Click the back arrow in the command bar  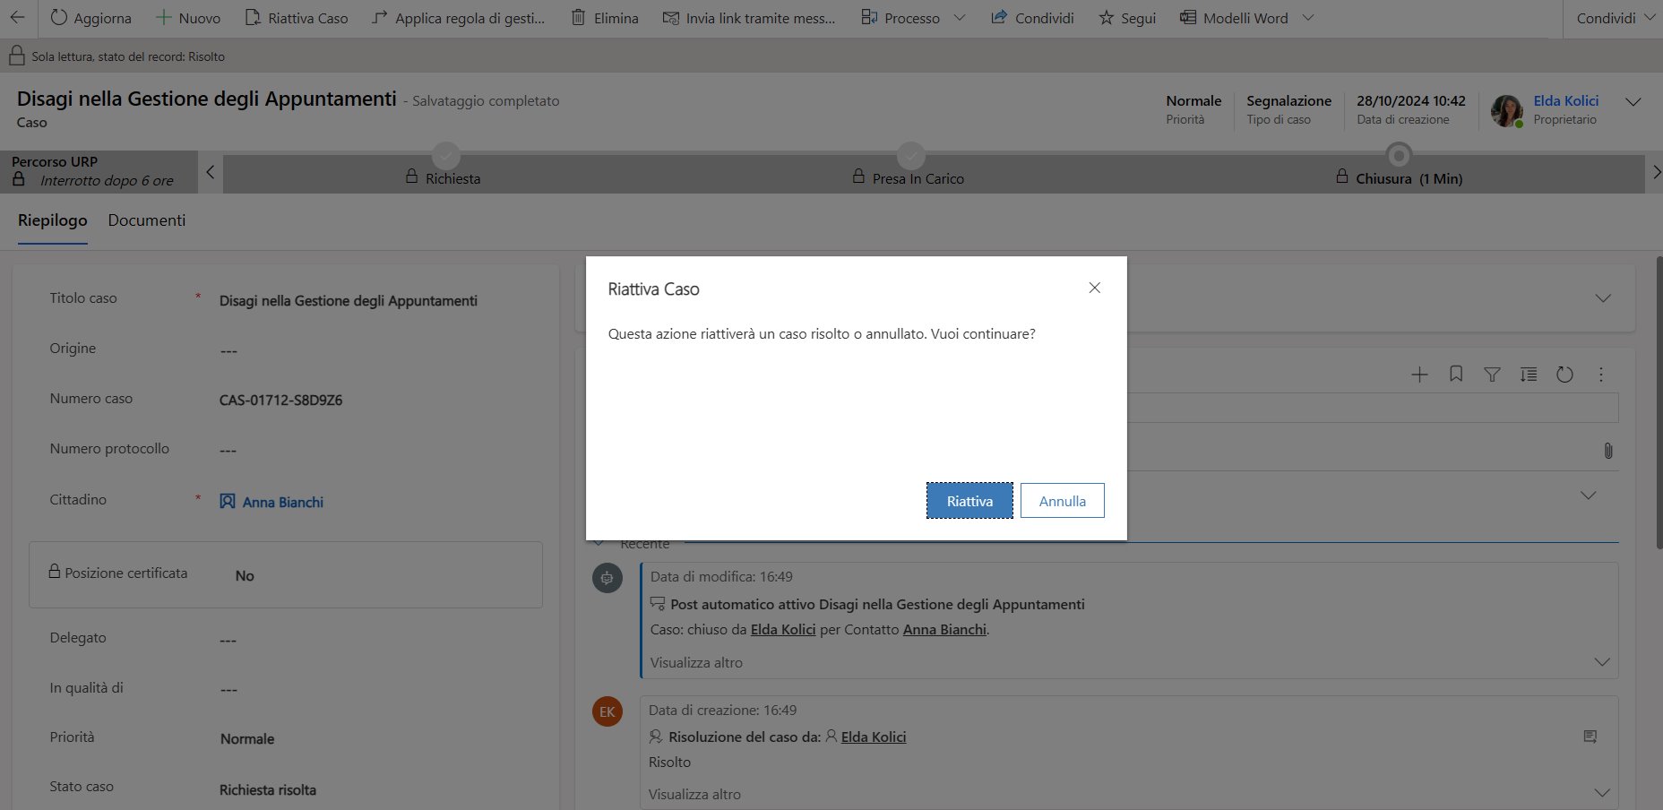tap(18, 18)
